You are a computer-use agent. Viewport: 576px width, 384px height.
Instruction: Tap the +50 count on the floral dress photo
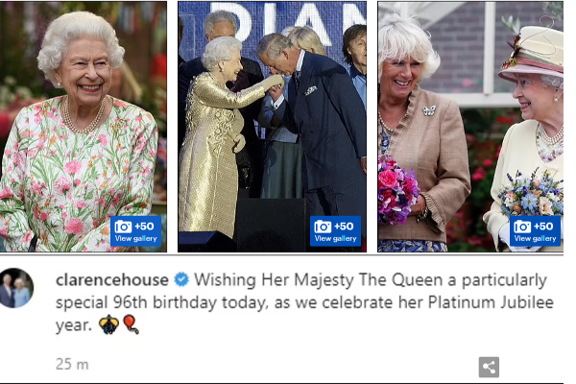coord(144,227)
